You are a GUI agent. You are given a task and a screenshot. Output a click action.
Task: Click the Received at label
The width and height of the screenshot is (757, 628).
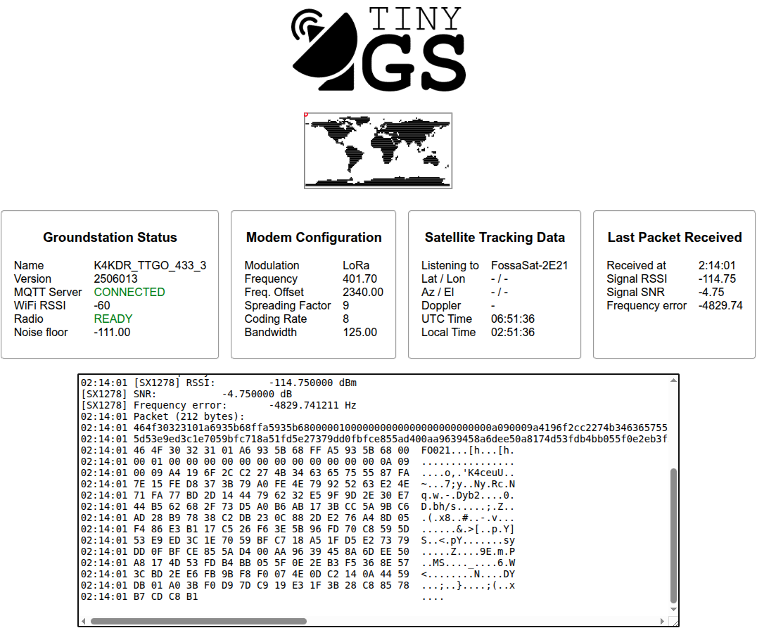pos(636,266)
